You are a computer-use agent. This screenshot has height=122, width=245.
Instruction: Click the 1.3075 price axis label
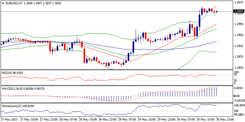[239, 2]
